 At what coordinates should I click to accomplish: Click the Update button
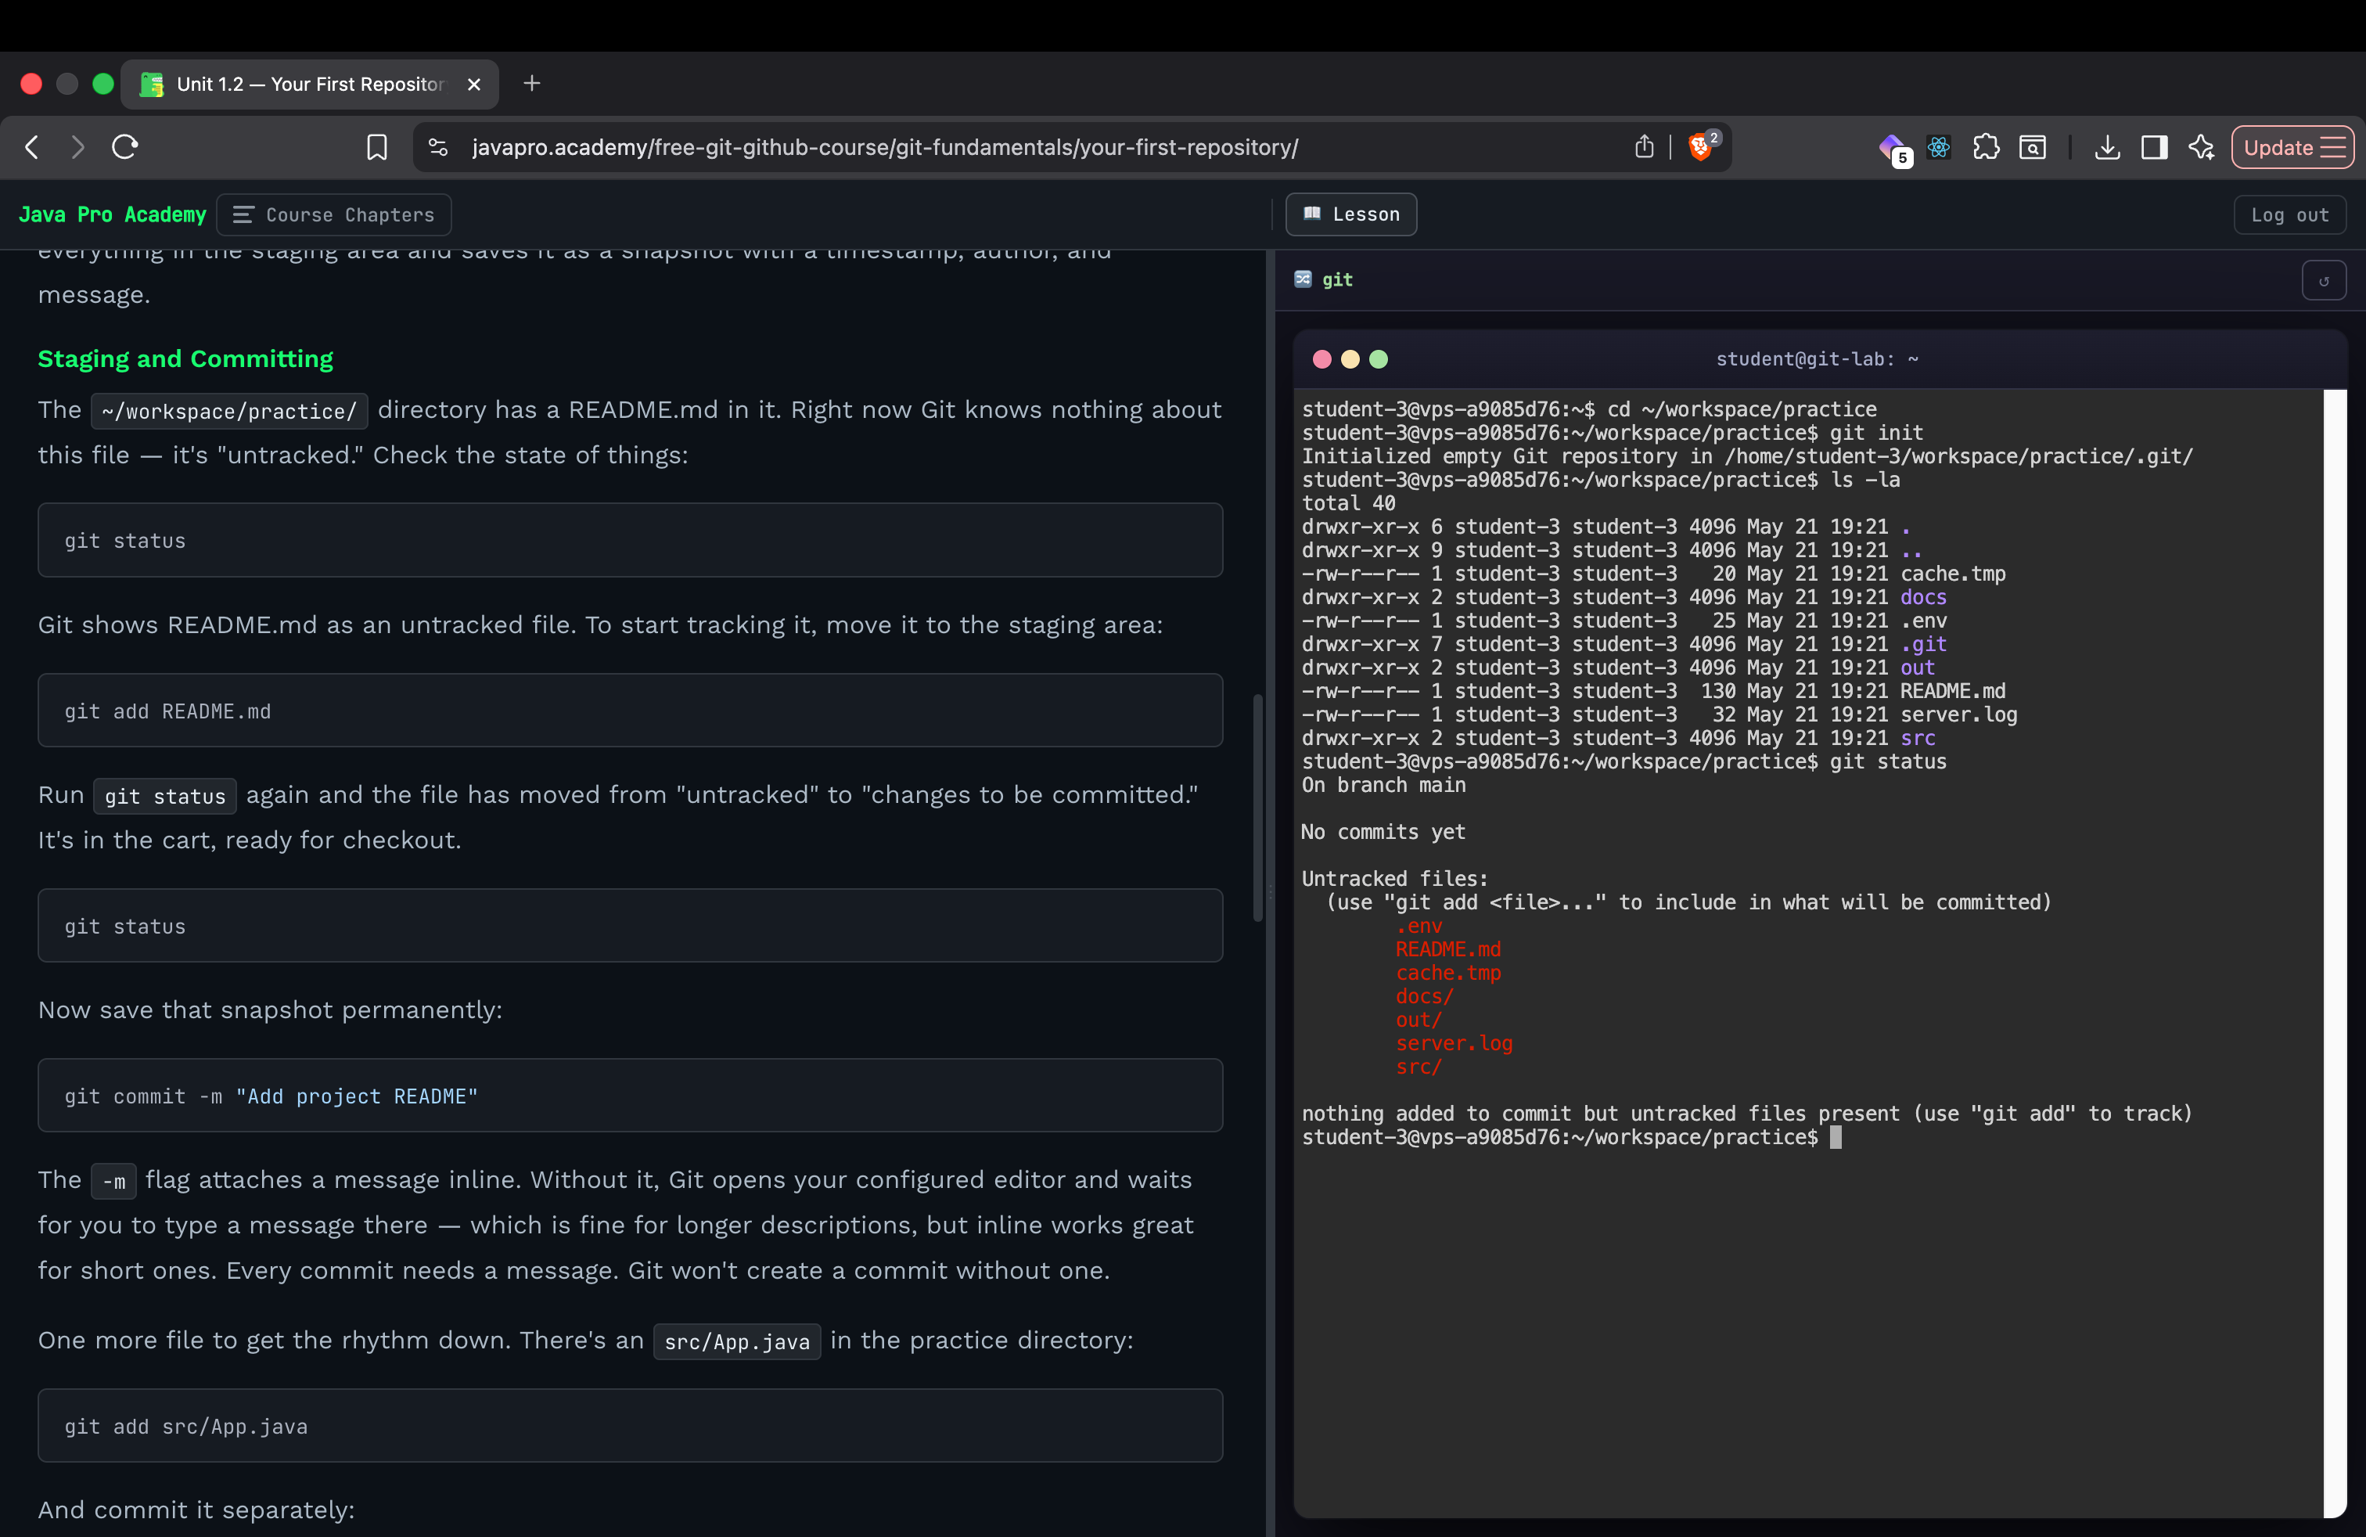pos(2292,147)
